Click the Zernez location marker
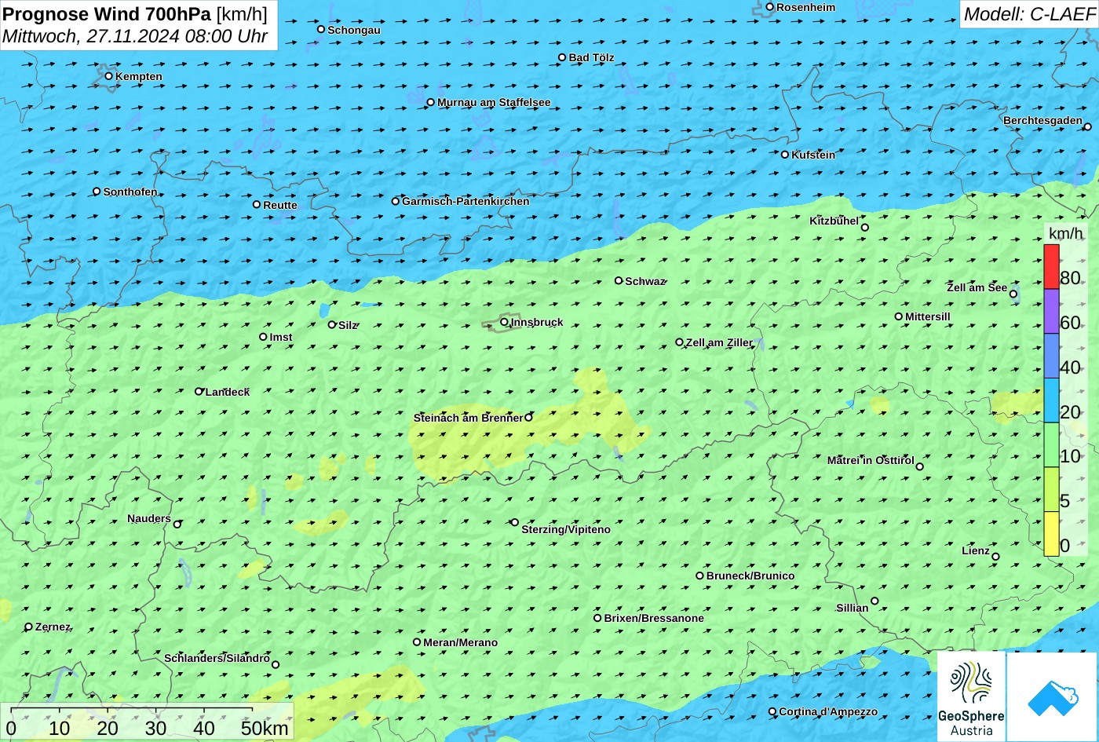The height and width of the screenshot is (742, 1099). (x=29, y=627)
